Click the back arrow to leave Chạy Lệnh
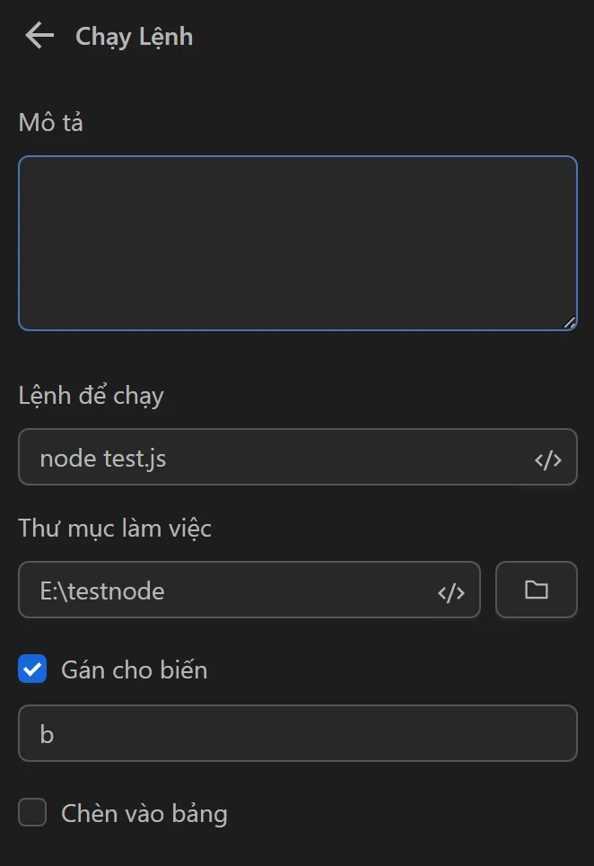 tap(39, 36)
